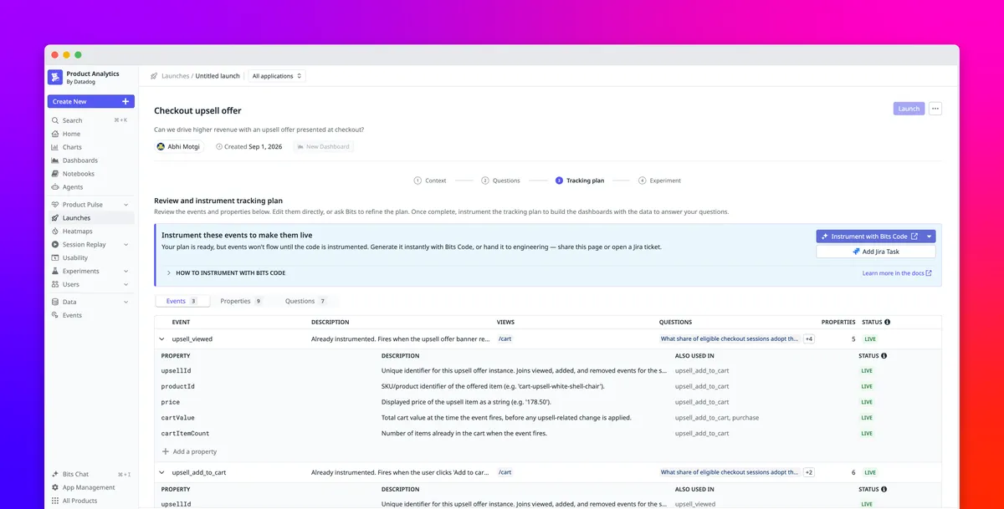Click the cartValue property name

178,418
